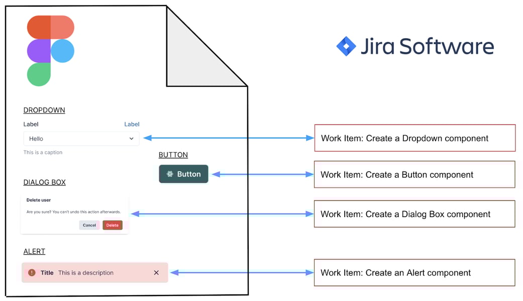The height and width of the screenshot is (301, 523).
Task: Click Cancel in the Delete user dialog
Action: pyautogui.click(x=89, y=225)
